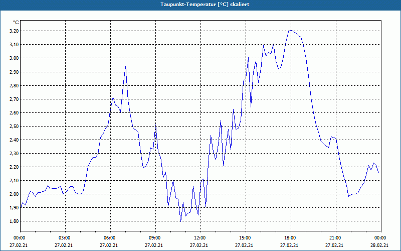
Task: Select the 2,60 y-axis label
Action: pyautogui.click(x=14, y=112)
